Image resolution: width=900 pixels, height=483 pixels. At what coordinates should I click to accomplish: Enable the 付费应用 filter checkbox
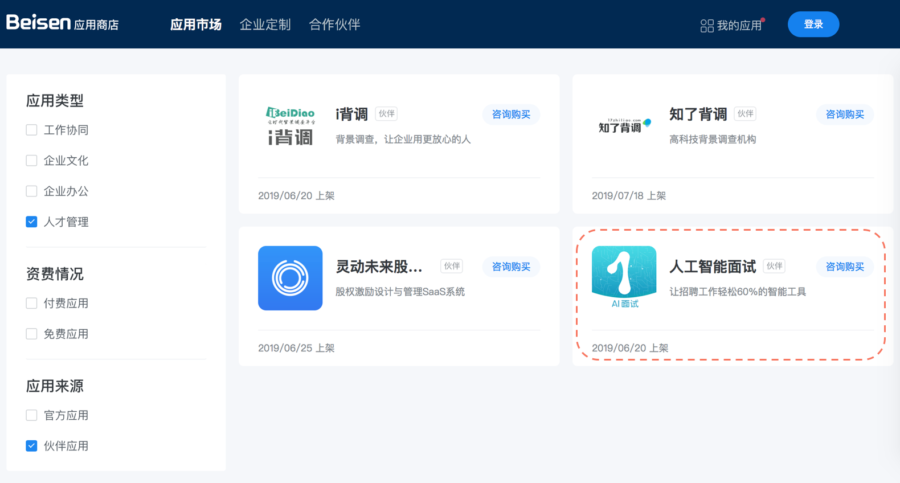(31, 304)
